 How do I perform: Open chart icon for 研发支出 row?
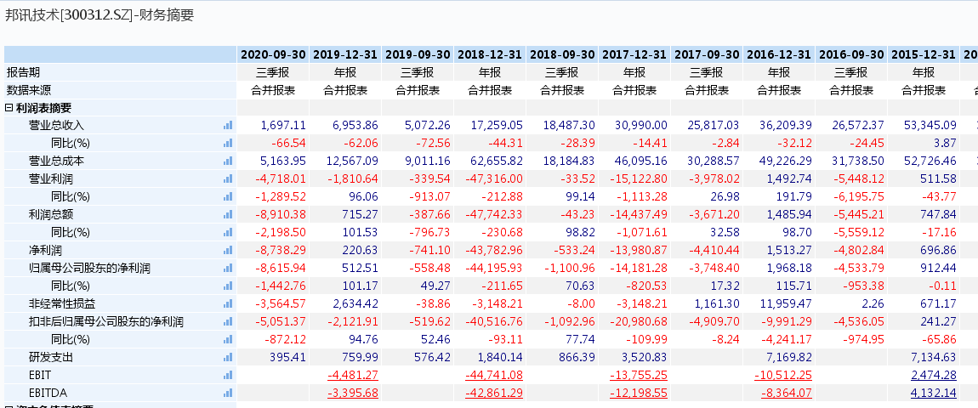tap(228, 358)
